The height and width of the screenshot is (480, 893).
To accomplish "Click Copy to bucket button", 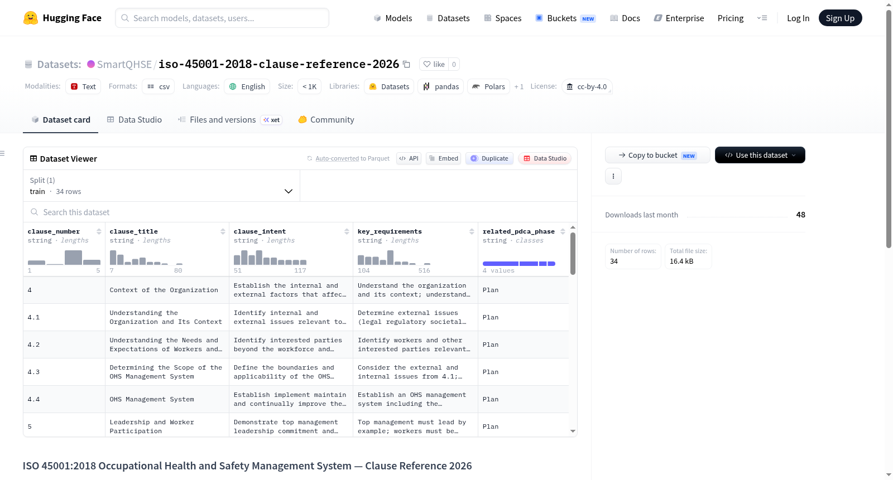I will pyautogui.click(x=657, y=155).
